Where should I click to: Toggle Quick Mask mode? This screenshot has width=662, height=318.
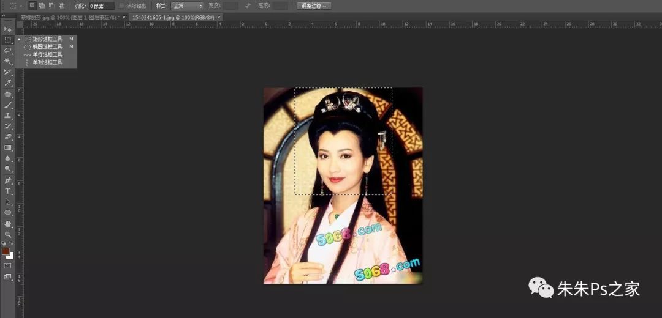[7, 266]
